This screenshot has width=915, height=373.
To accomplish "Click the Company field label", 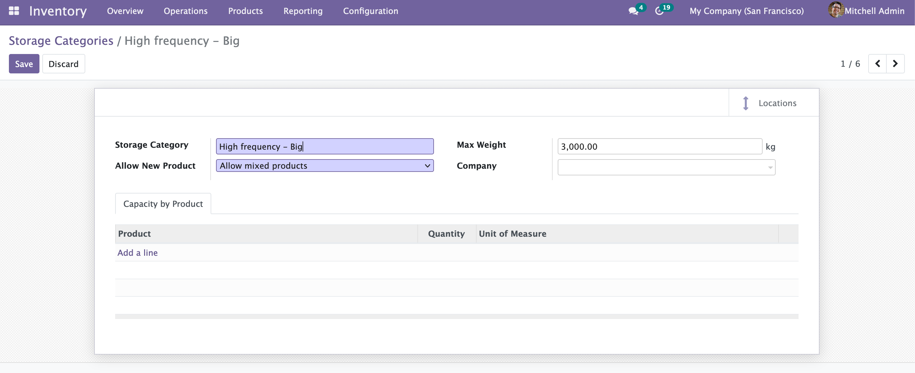I will 476,166.
